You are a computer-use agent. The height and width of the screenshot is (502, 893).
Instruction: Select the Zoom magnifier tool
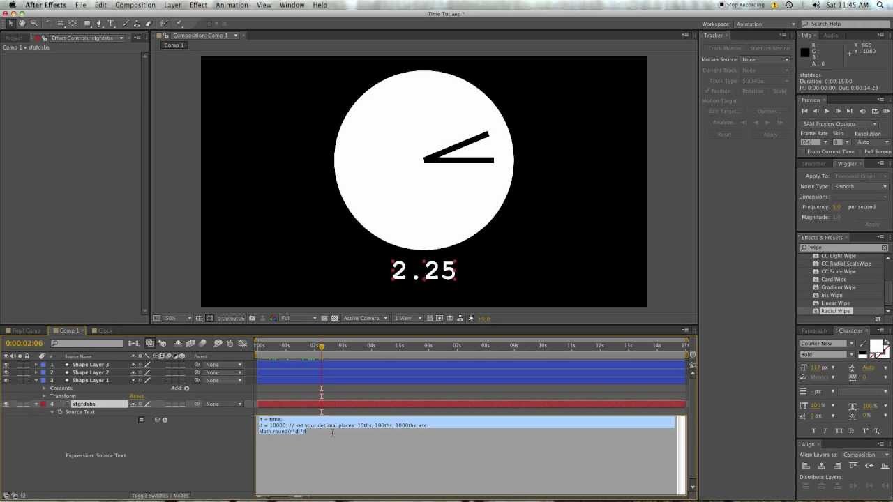[x=33, y=24]
